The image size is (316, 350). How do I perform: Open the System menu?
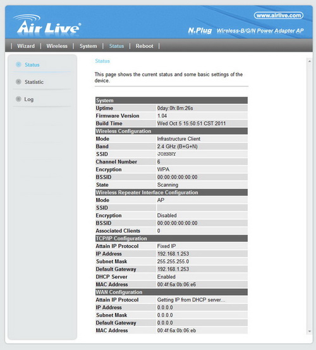coord(88,46)
